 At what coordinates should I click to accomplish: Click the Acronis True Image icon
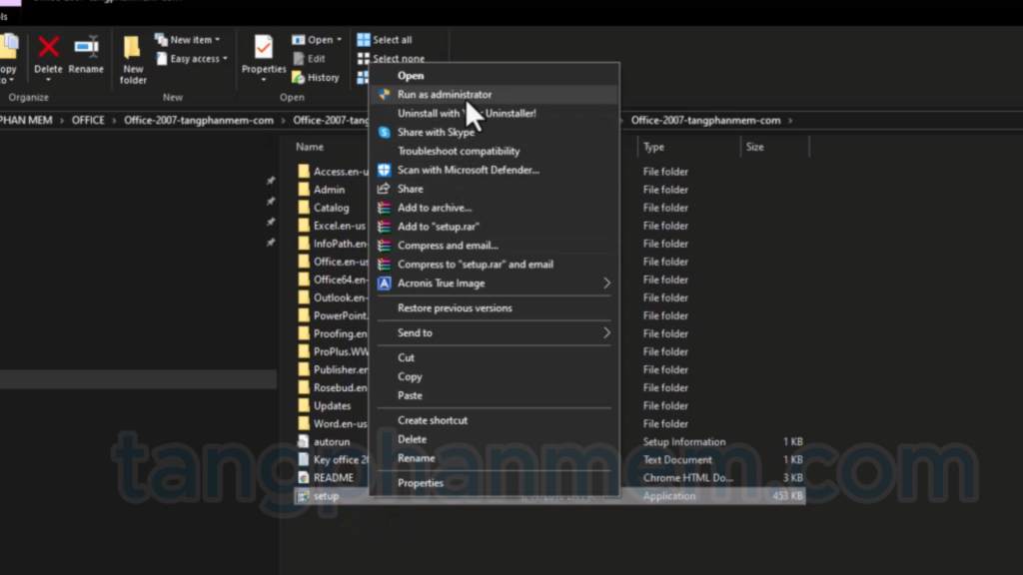pyautogui.click(x=385, y=284)
